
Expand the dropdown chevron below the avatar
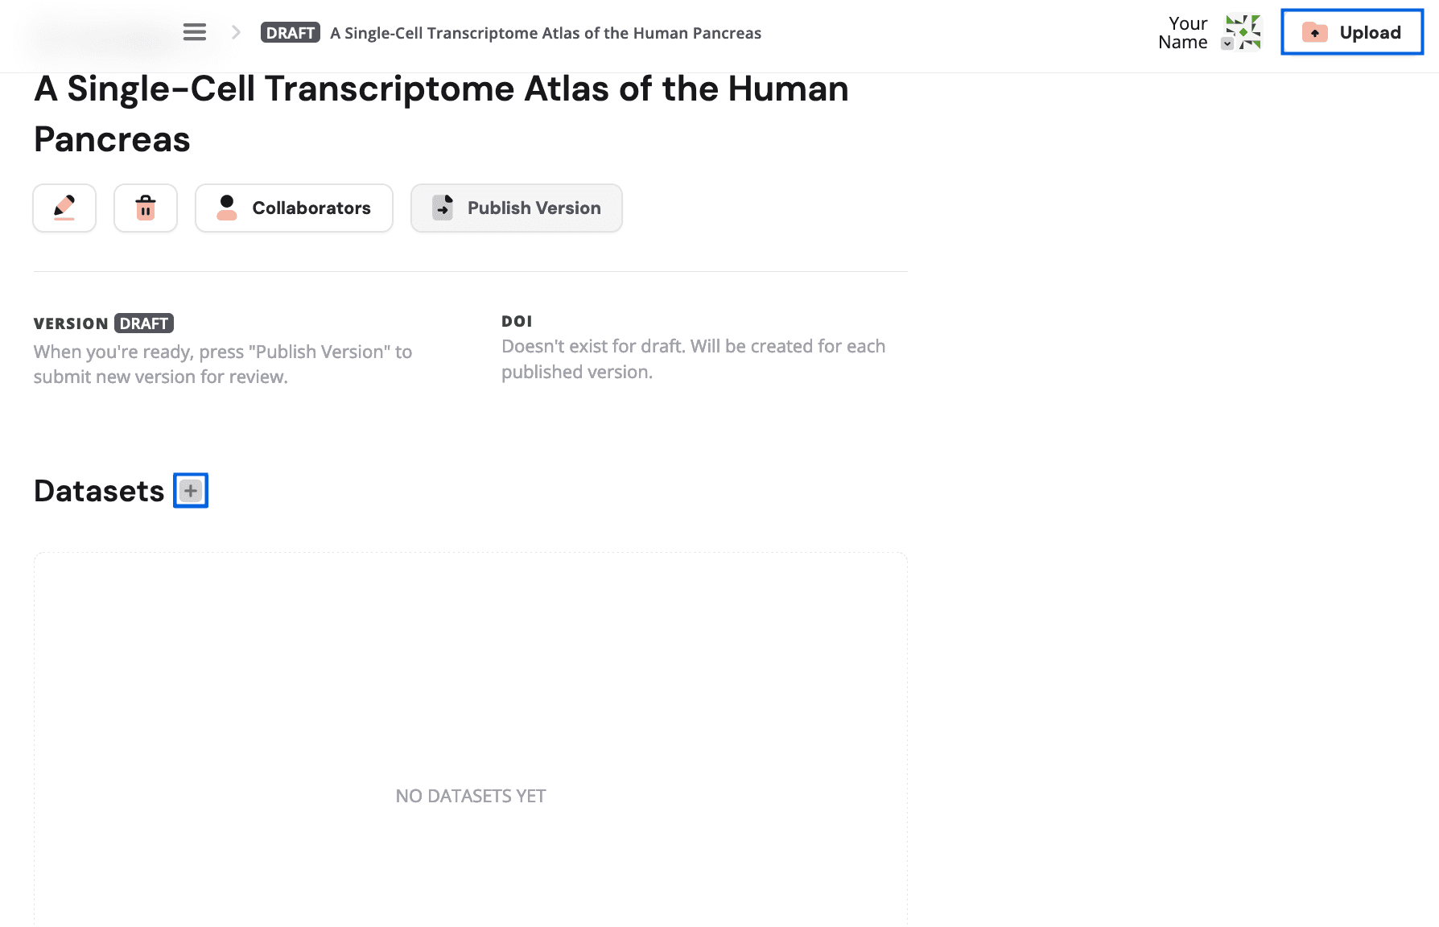(x=1227, y=43)
